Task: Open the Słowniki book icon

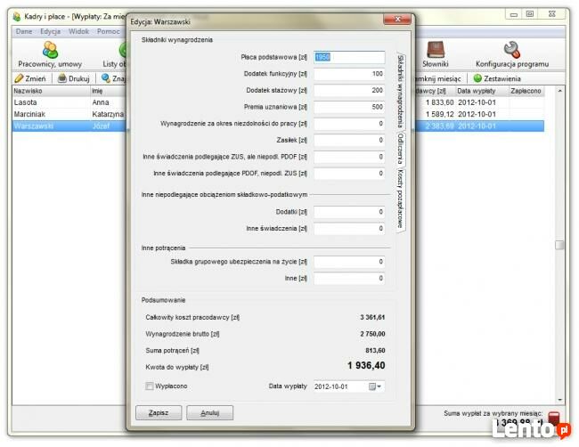Action: [x=436, y=50]
